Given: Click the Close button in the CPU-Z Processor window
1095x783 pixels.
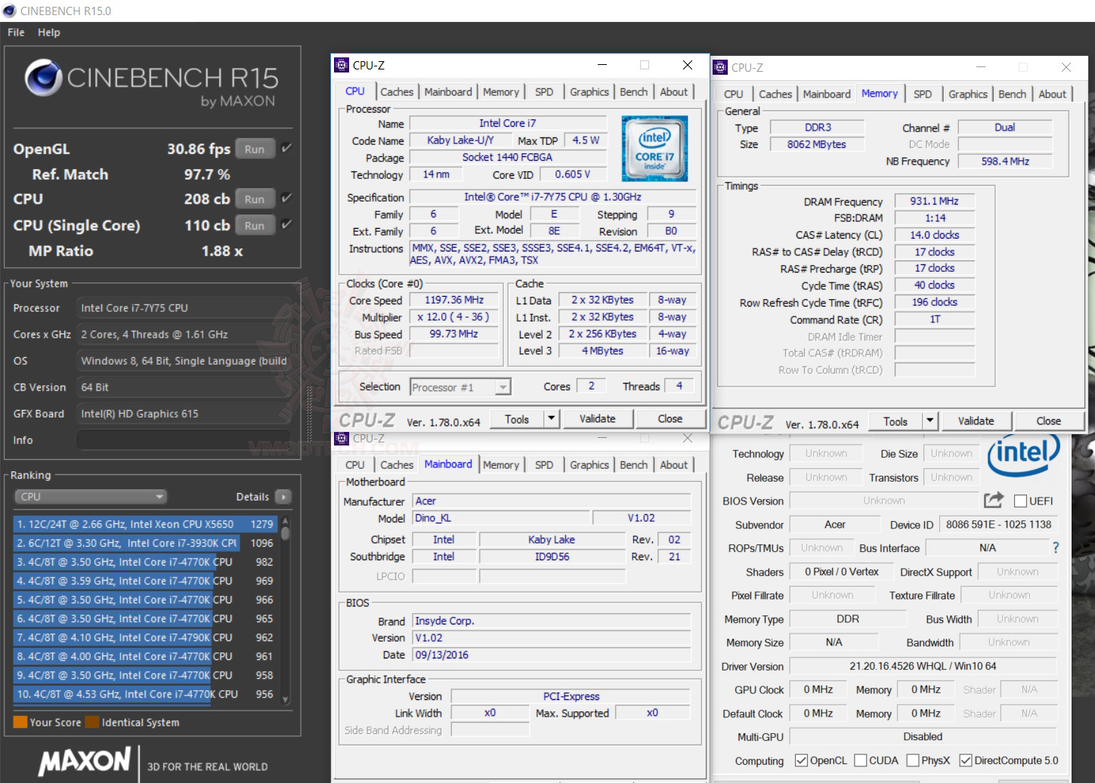Looking at the screenshot, I should pyautogui.click(x=670, y=418).
